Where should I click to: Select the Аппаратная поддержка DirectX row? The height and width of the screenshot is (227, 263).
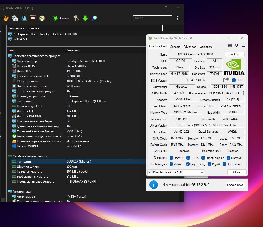(79, 136)
